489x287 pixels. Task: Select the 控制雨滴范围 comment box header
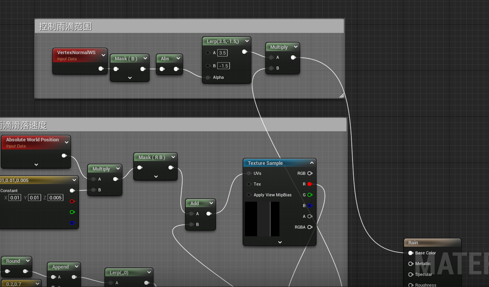[189, 26]
